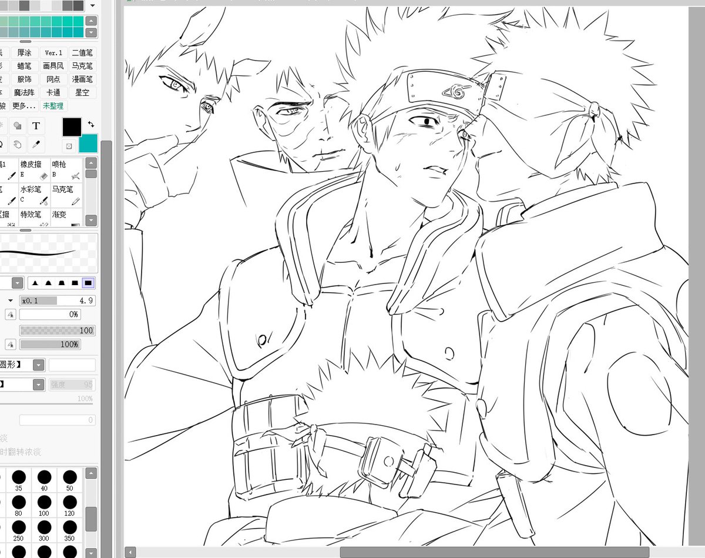Viewport: 705px width, 558px height.
Task: Adjust the brush density slider at 100
Action: [x=58, y=330]
